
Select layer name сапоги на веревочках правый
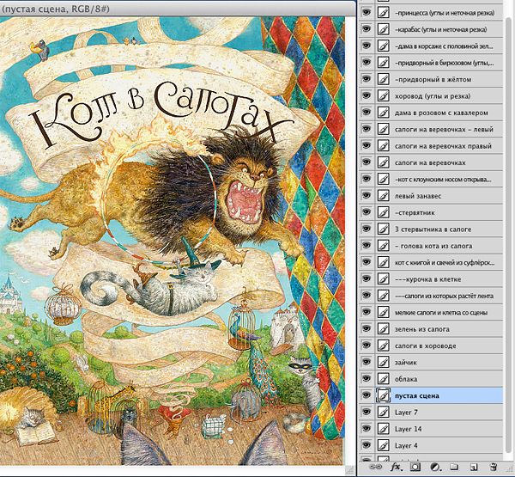click(x=444, y=146)
